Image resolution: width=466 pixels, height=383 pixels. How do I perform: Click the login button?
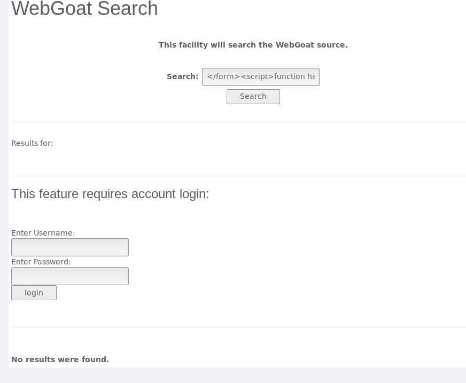[x=34, y=293]
